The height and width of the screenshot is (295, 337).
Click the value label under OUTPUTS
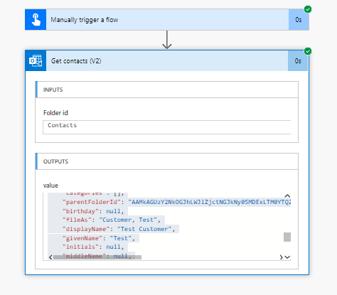click(50, 186)
